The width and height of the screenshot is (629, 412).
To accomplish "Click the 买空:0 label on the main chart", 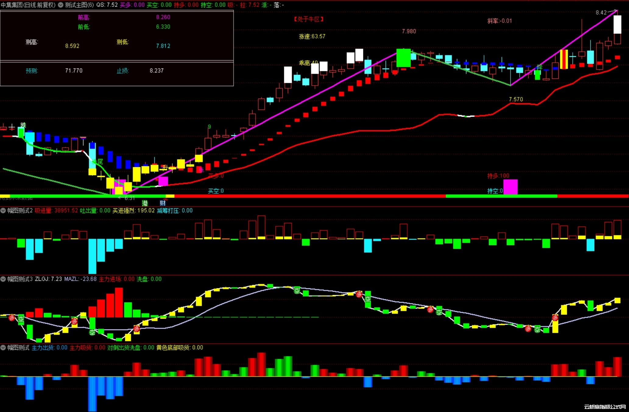I will click(x=216, y=191).
